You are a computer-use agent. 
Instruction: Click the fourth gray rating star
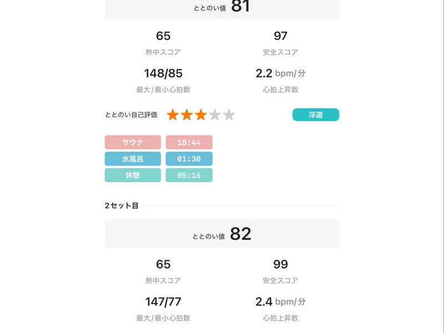(x=215, y=115)
